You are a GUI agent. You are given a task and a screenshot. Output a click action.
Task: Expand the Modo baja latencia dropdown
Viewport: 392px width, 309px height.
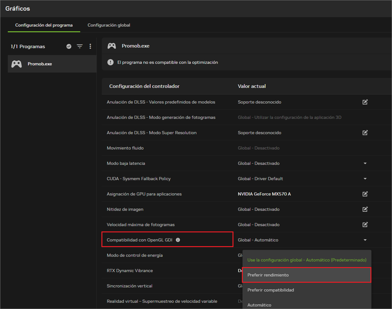point(365,163)
